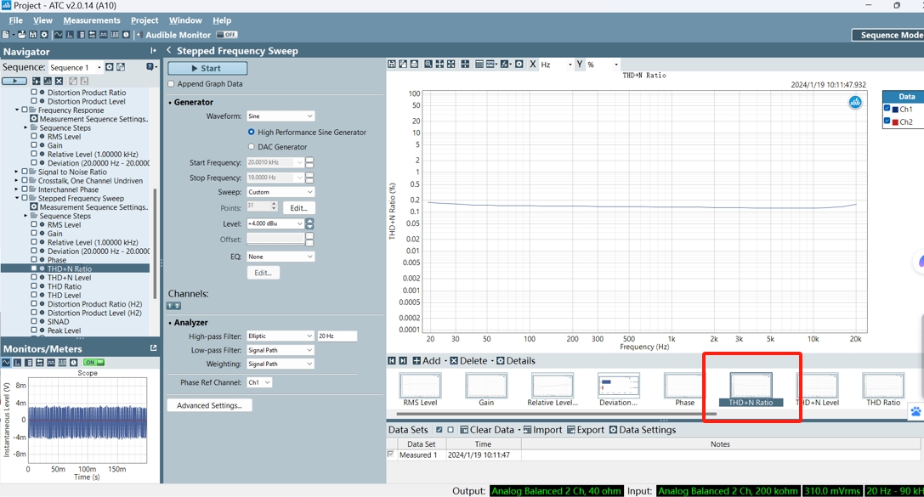Click the zoom magnifier icon in graph toolbar
This screenshot has width=924, height=497.
(x=428, y=65)
